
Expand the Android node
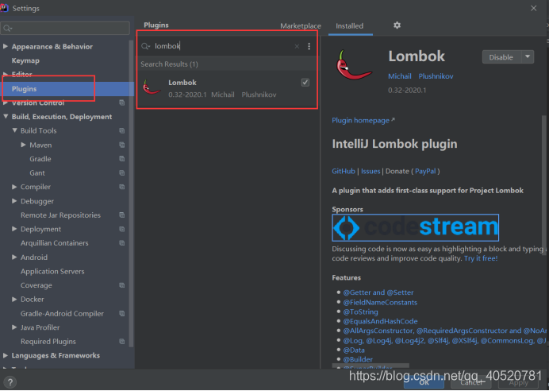click(14, 257)
